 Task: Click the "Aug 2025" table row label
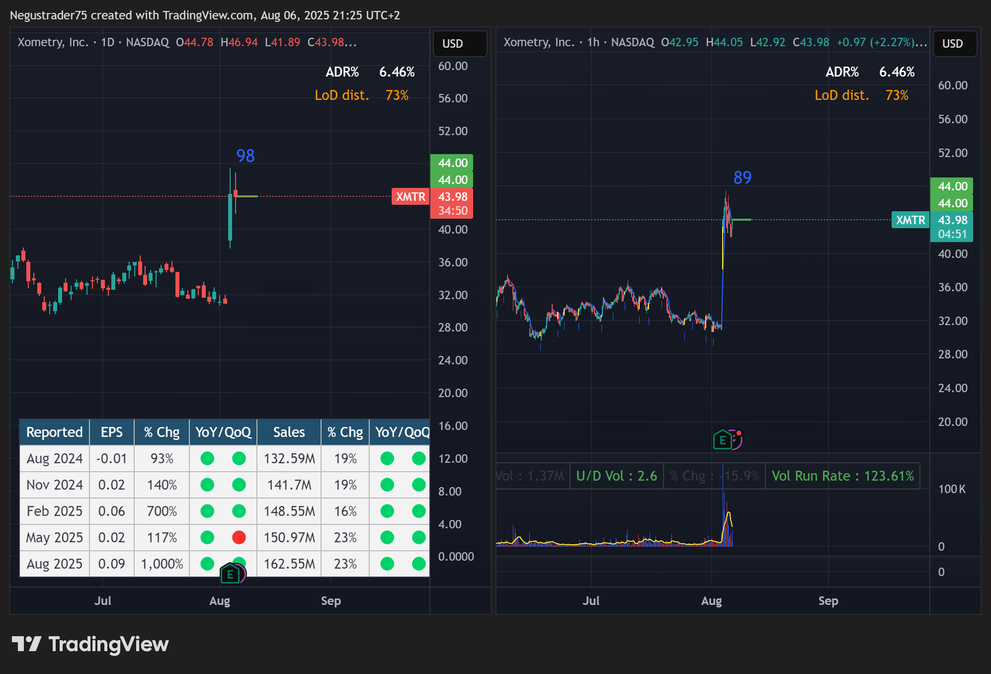tap(55, 564)
